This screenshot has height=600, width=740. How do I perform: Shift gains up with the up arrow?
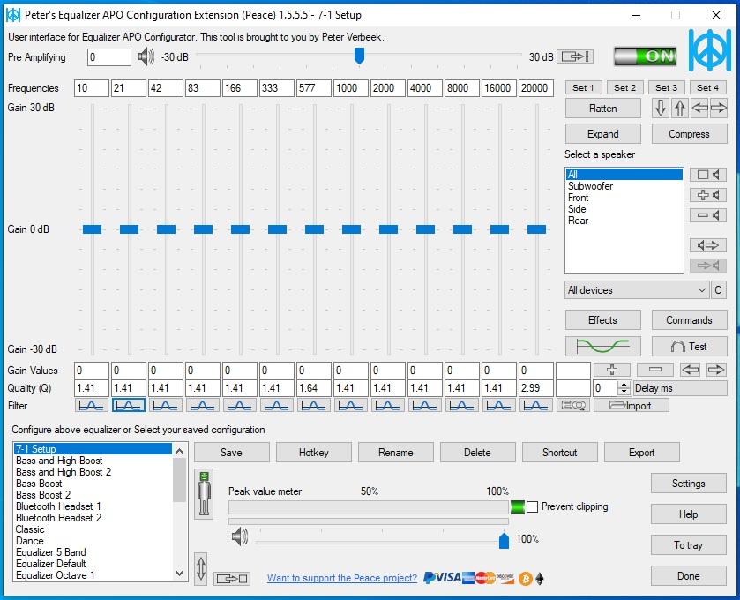[x=680, y=109]
